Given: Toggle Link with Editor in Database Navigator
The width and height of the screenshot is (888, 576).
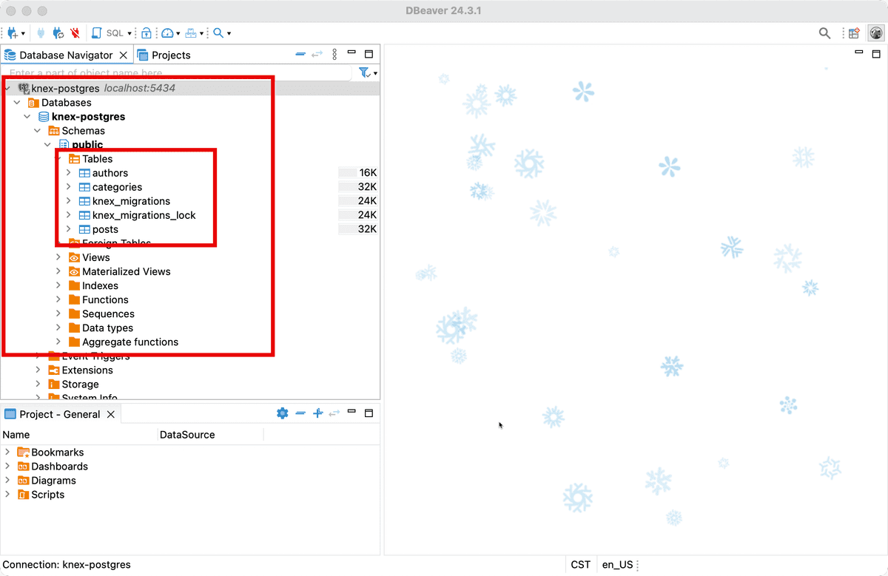Looking at the screenshot, I should (x=317, y=55).
